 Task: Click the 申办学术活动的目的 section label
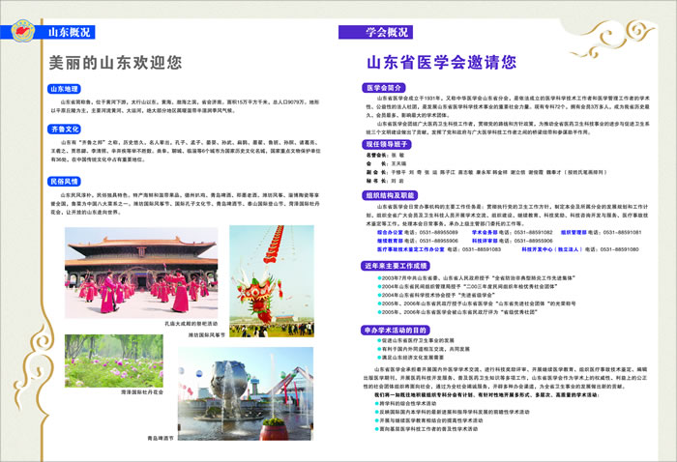(397, 329)
